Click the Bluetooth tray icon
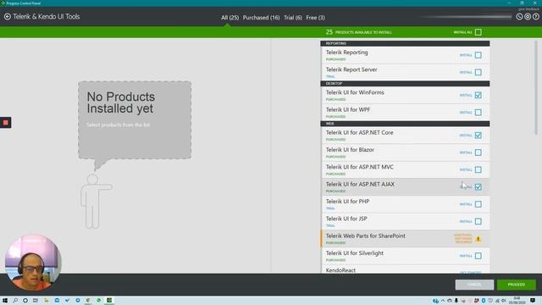Viewport: 542px width, 305px height. pos(484,301)
